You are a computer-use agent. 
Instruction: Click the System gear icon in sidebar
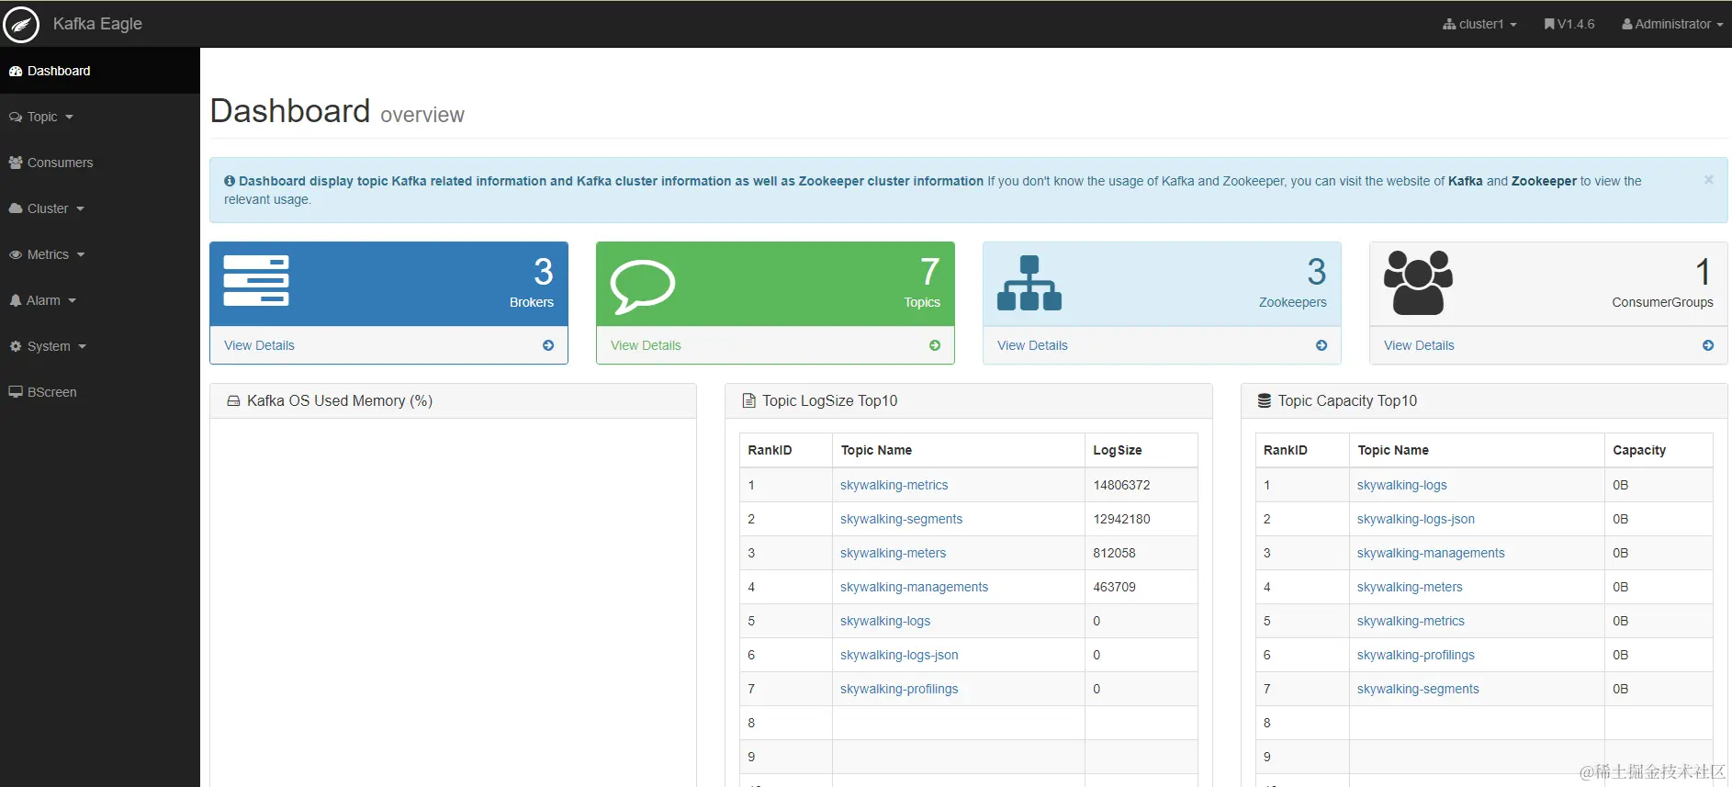click(16, 346)
